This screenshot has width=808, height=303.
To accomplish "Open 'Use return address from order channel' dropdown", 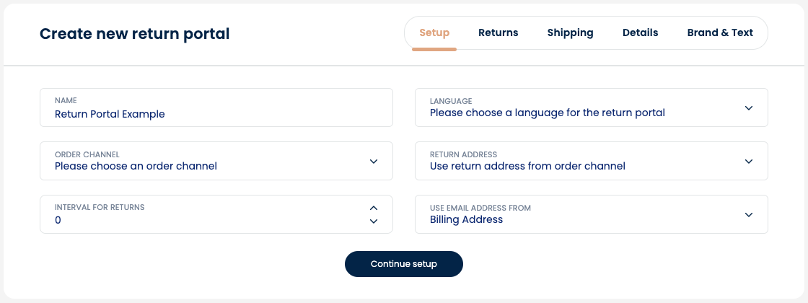I will 591,161.
